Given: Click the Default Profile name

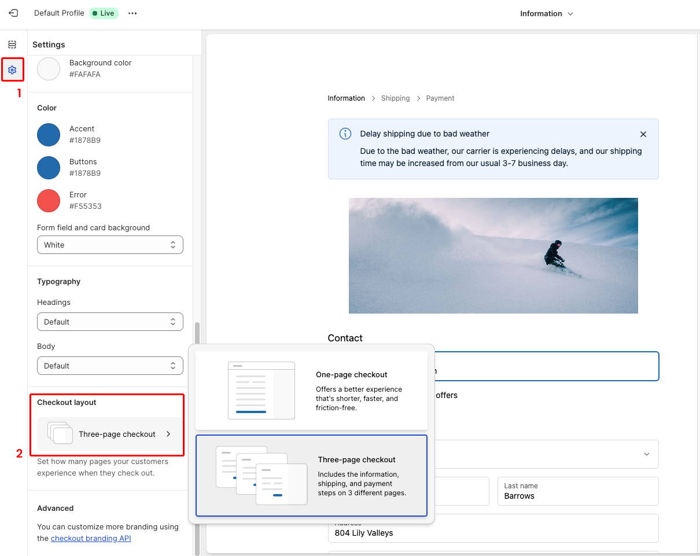Looking at the screenshot, I should pyautogui.click(x=59, y=13).
